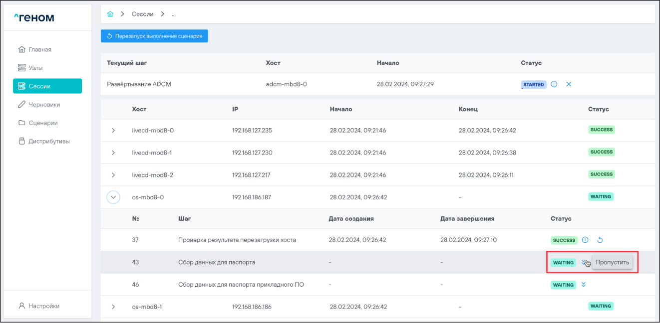Screen dimensions: 660x323
Task: Click the home icon in the breadcrumb
Action: pos(110,14)
